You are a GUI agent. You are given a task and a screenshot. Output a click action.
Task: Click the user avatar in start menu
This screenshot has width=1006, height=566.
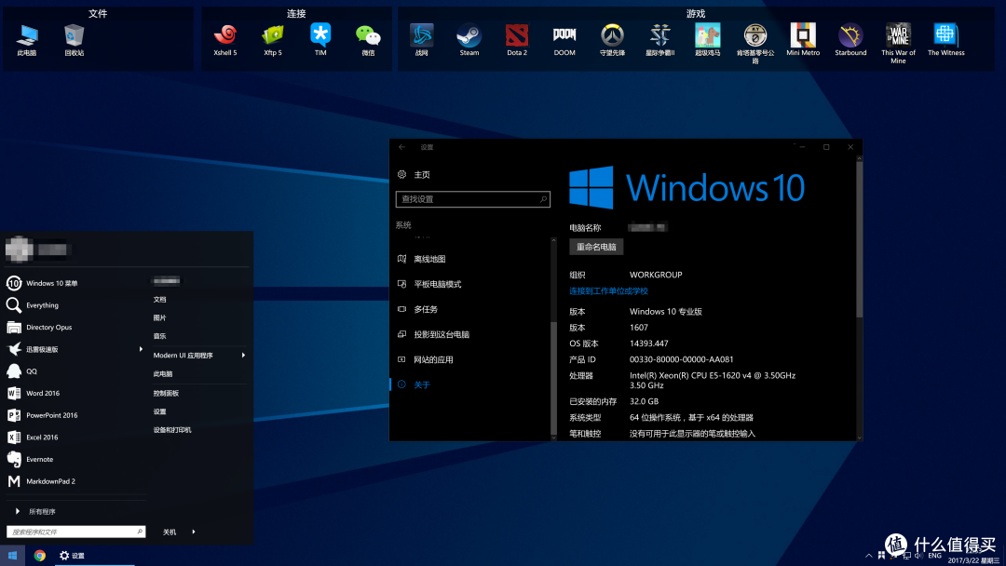tap(20, 249)
